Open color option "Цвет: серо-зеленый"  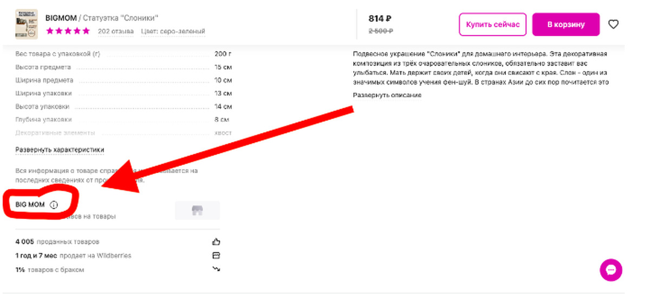point(173,31)
